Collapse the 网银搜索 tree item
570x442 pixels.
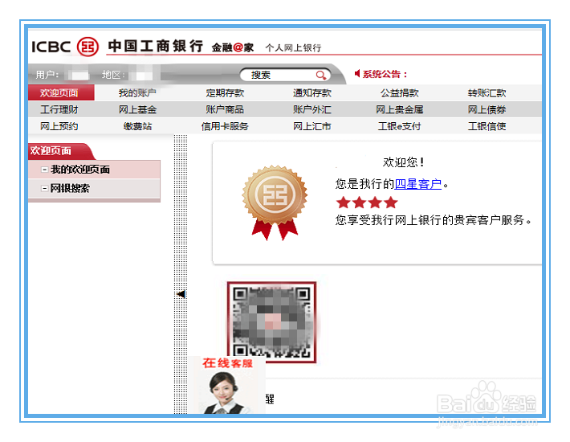click(44, 188)
